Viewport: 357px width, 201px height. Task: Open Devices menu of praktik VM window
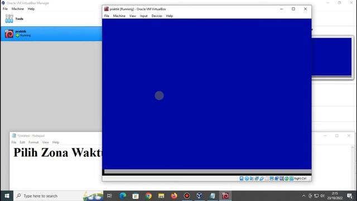(x=157, y=16)
